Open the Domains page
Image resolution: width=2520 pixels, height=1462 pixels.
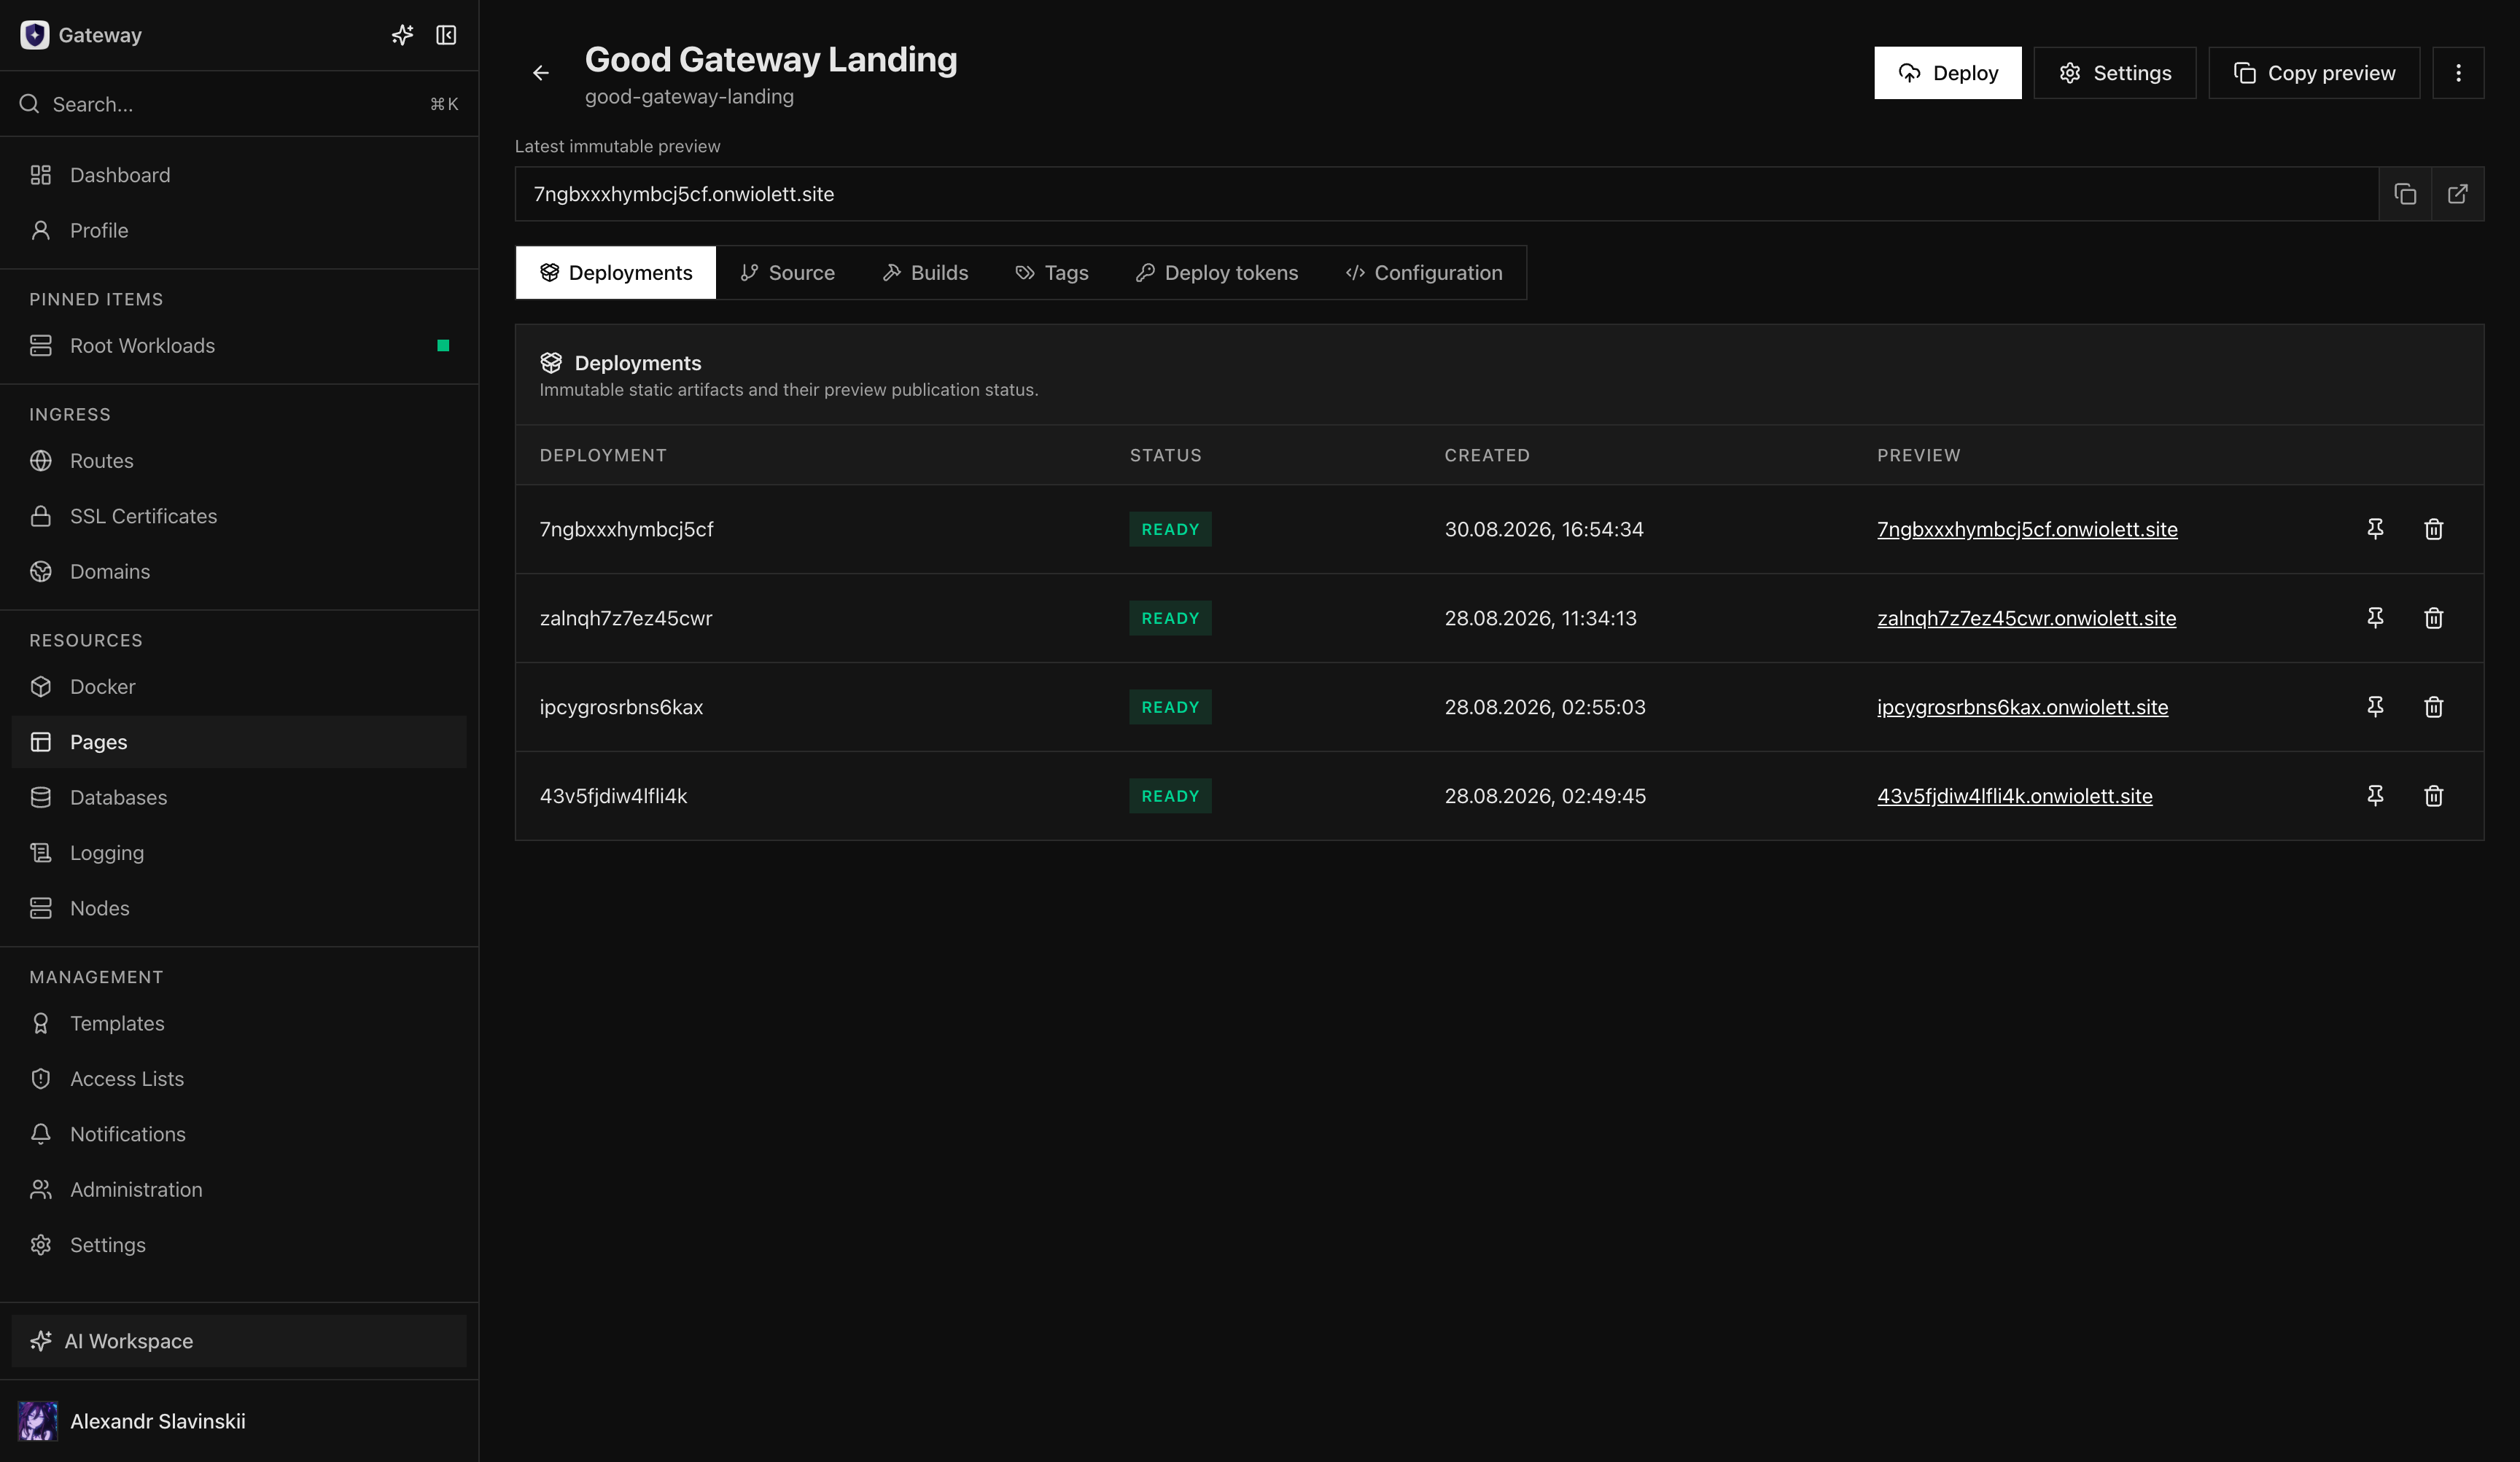tap(239, 571)
